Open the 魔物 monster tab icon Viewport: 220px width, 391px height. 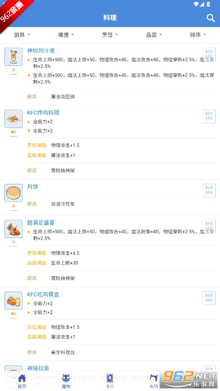66,381
